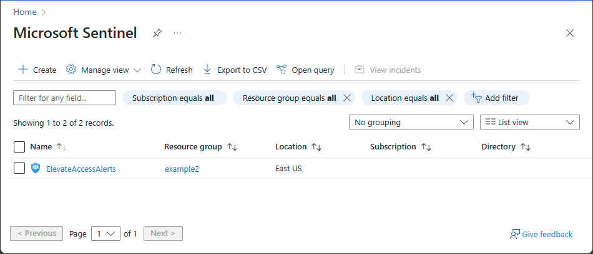Export records to CSV

(x=235, y=70)
